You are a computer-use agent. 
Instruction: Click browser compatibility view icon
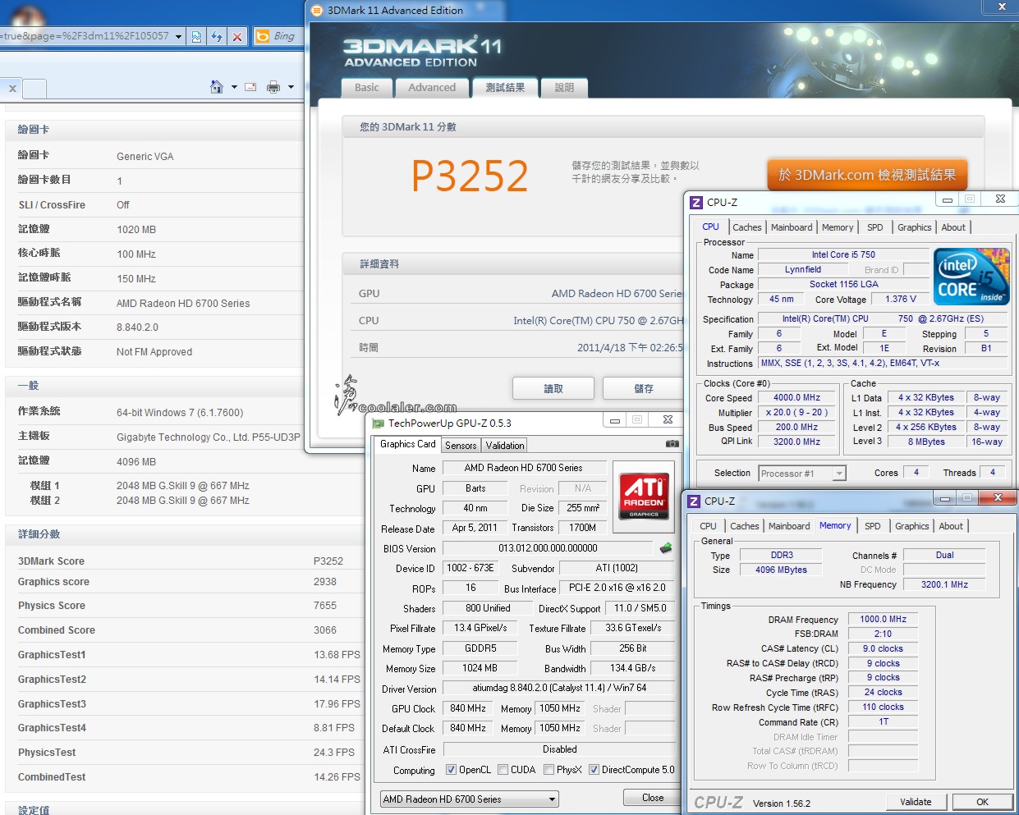click(x=196, y=36)
